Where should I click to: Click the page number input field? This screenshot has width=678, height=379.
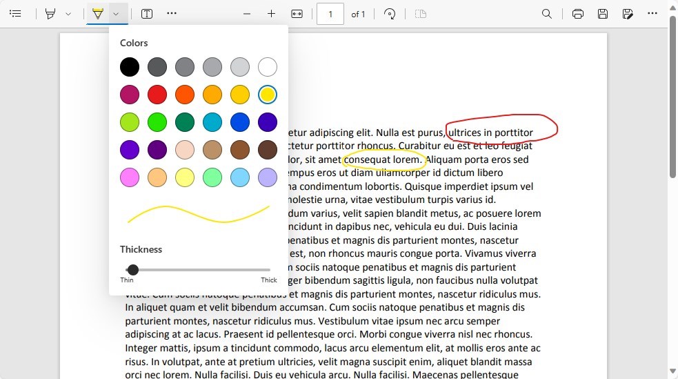[x=330, y=14]
